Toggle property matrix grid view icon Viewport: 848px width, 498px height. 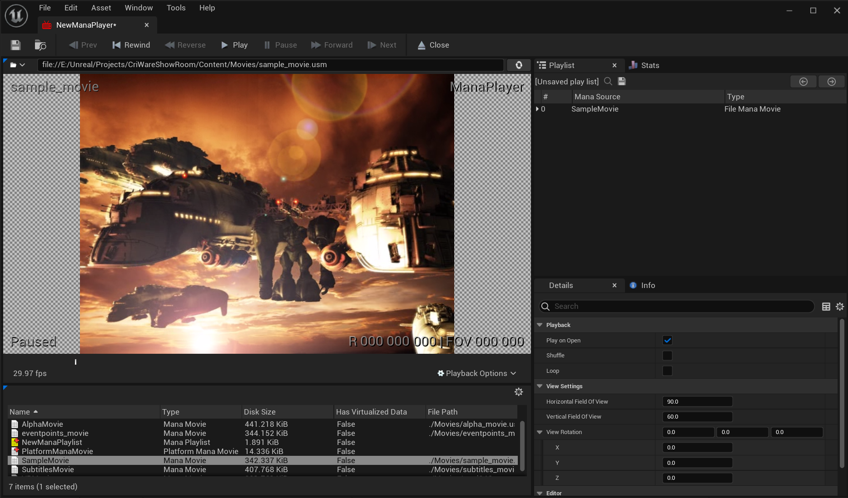(826, 307)
